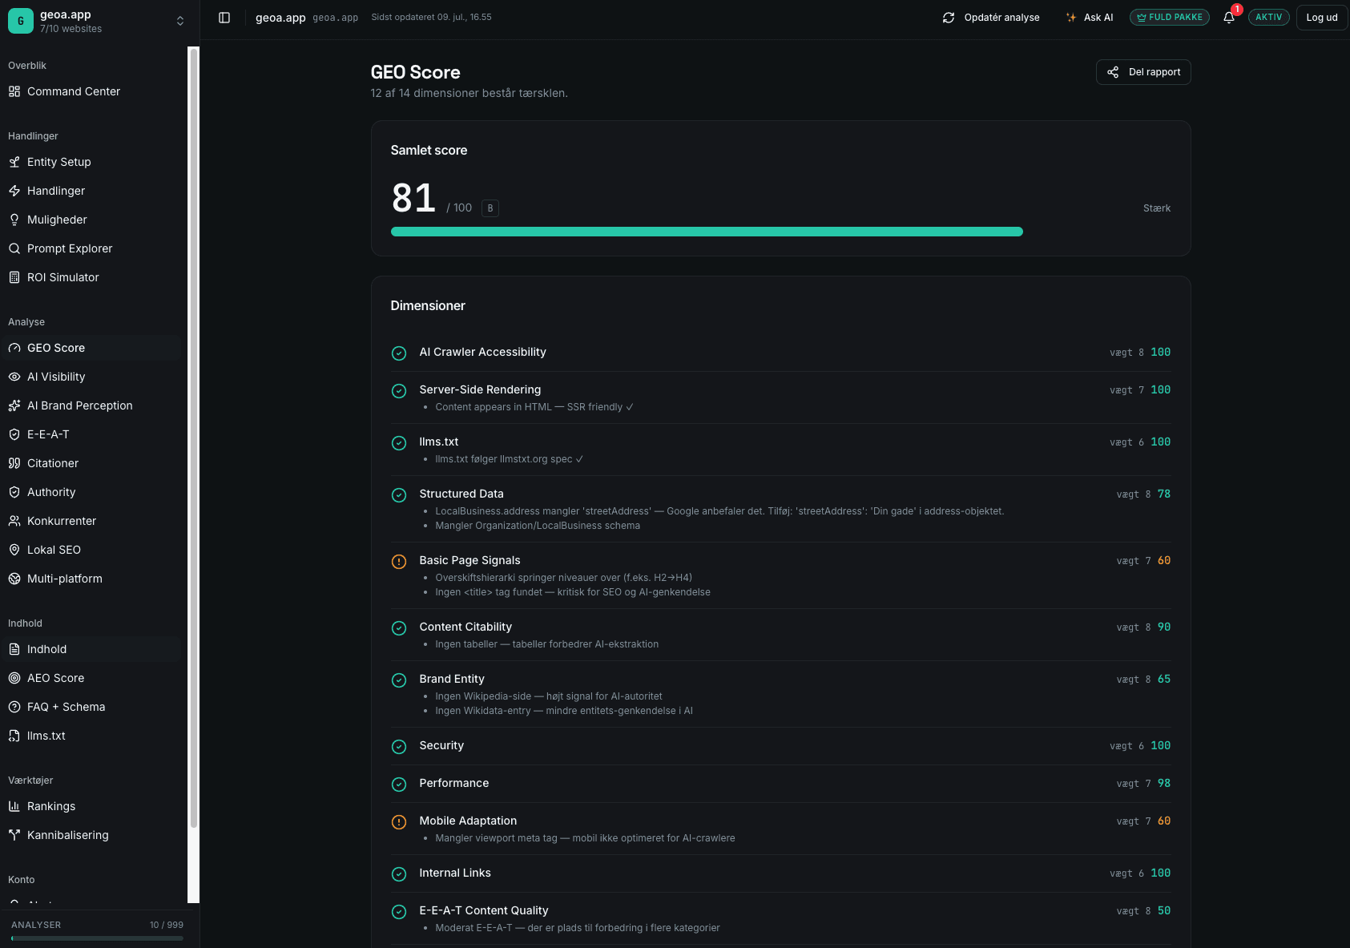The image size is (1350, 948).
Task: Click the Mobile Adaptation warning status icon
Action: [x=399, y=822]
